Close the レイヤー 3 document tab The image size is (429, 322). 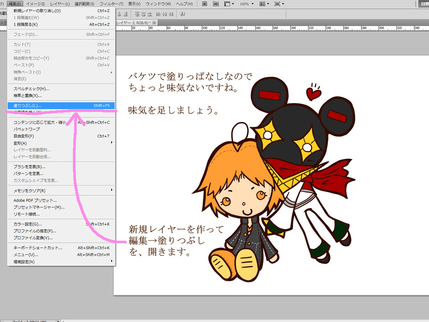(x=154, y=23)
